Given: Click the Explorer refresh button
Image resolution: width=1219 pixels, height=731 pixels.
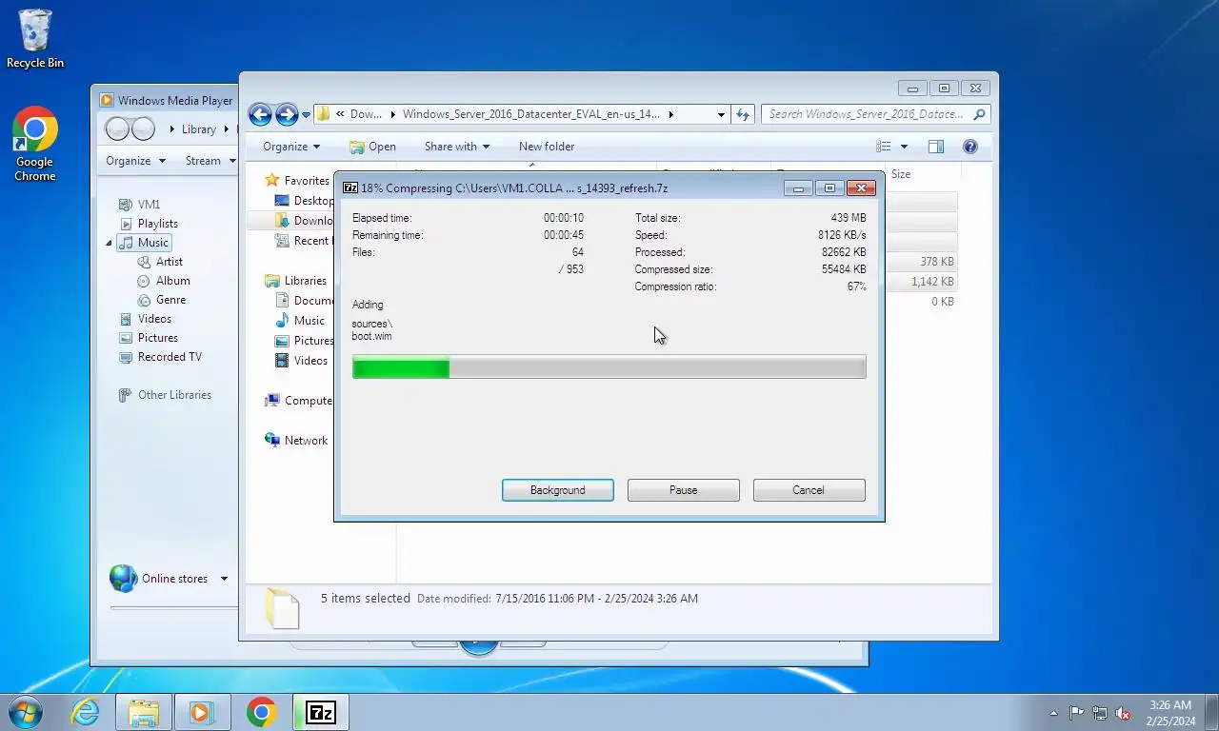Looking at the screenshot, I should [743, 114].
